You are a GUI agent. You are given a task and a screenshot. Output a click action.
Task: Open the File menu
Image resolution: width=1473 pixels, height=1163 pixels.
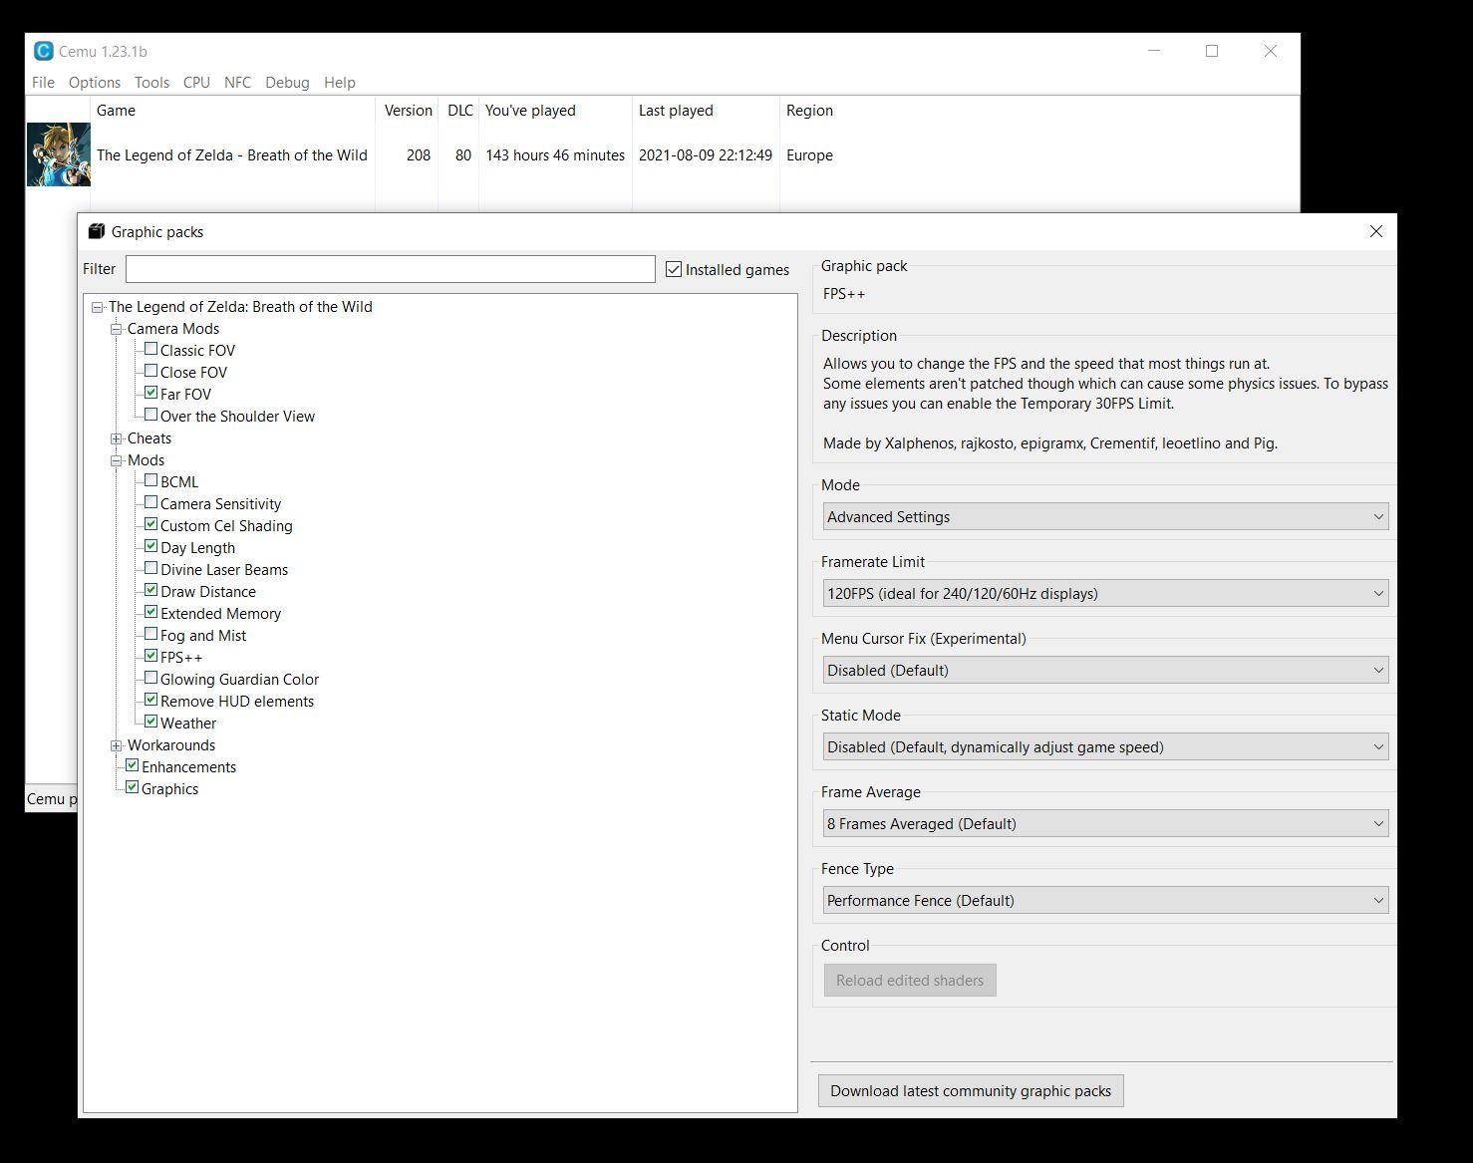tap(43, 83)
